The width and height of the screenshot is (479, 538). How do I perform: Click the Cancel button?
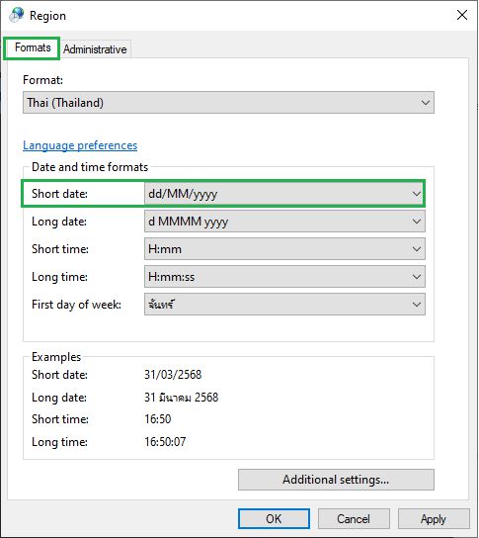(x=354, y=519)
